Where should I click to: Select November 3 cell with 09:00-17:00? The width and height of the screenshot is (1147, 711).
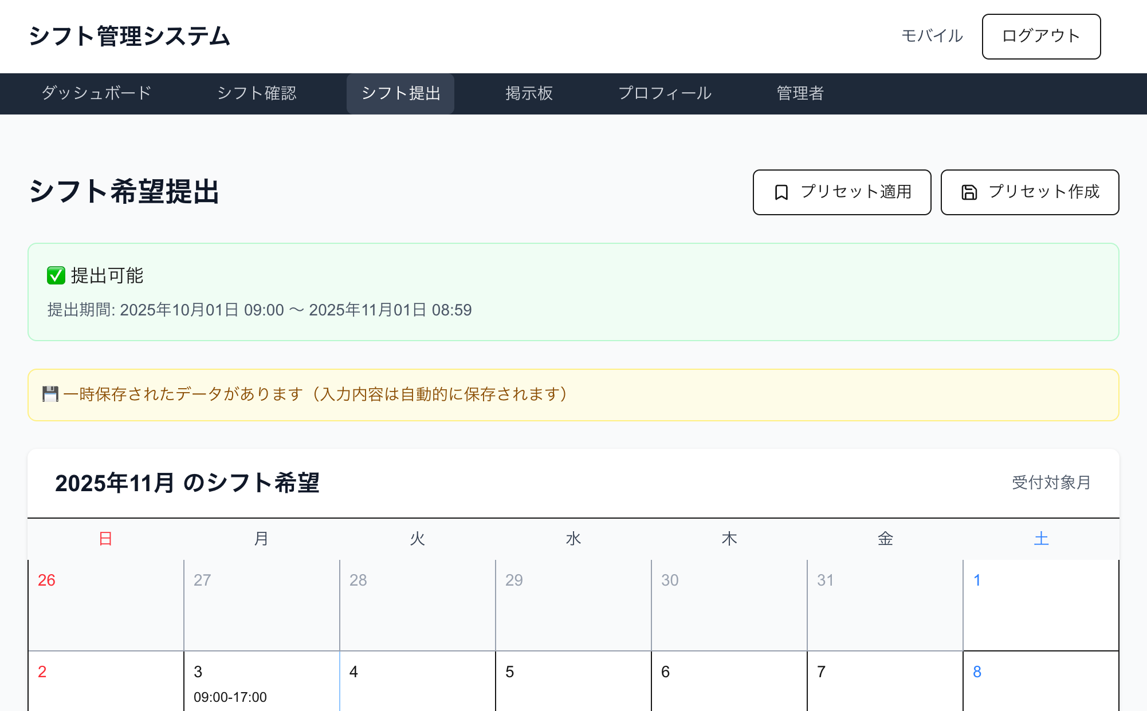pyautogui.click(x=261, y=684)
